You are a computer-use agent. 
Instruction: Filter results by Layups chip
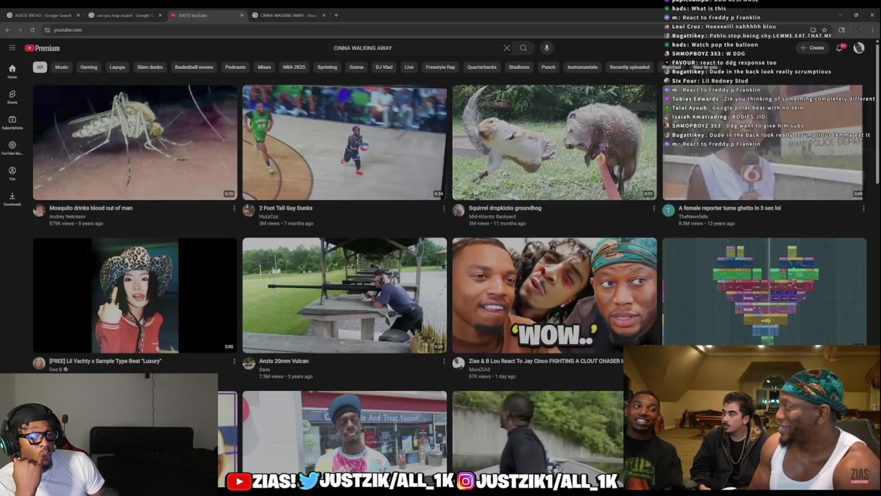(x=118, y=68)
